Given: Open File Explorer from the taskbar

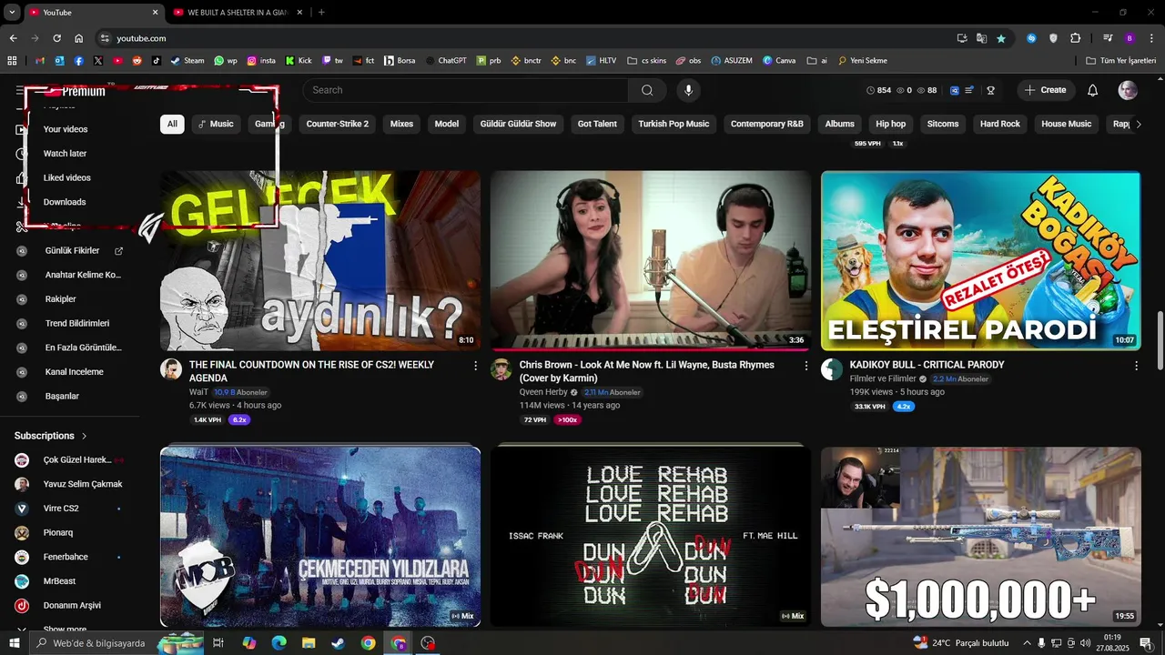Looking at the screenshot, I should [309, 643].
